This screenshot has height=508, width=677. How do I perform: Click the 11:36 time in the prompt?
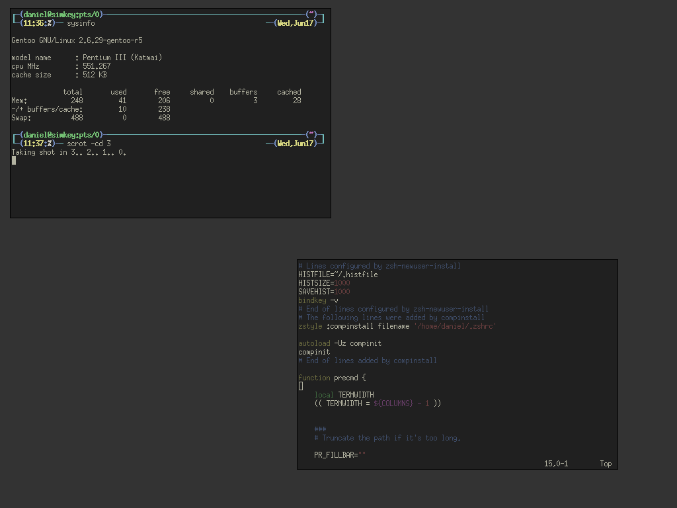pos(33,23)
